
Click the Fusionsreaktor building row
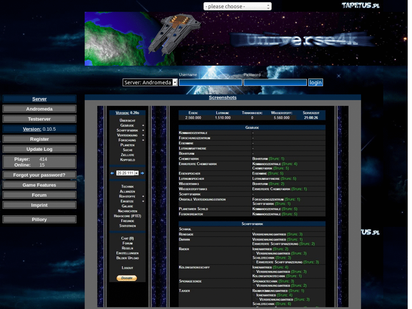coord(252,214)
